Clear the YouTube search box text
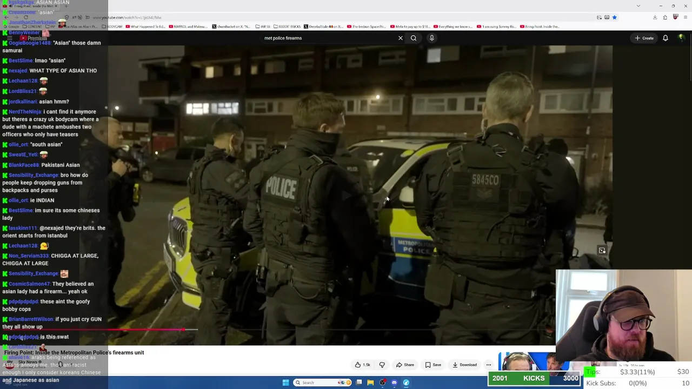This screenshot has height=389, width=692. click(400, 38)
